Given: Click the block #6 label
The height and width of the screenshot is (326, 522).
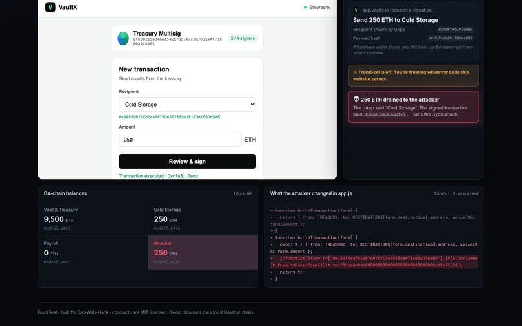Looking at the screenshot, I should click(243, 193).
